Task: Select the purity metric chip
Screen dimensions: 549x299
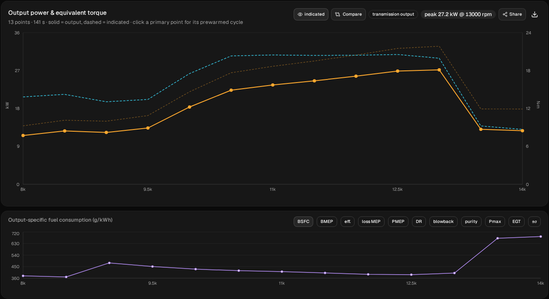Action: click(471, 222)
